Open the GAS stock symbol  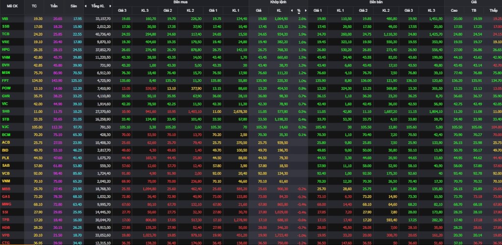(x=5, y=197)
